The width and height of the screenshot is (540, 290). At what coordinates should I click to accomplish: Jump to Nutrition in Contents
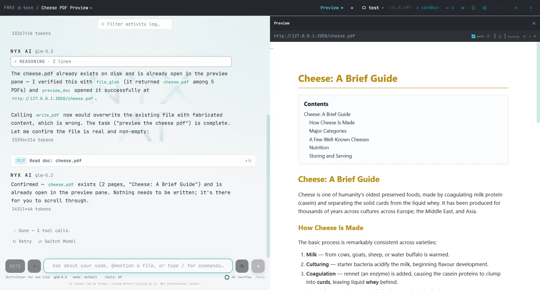[319, 148]
